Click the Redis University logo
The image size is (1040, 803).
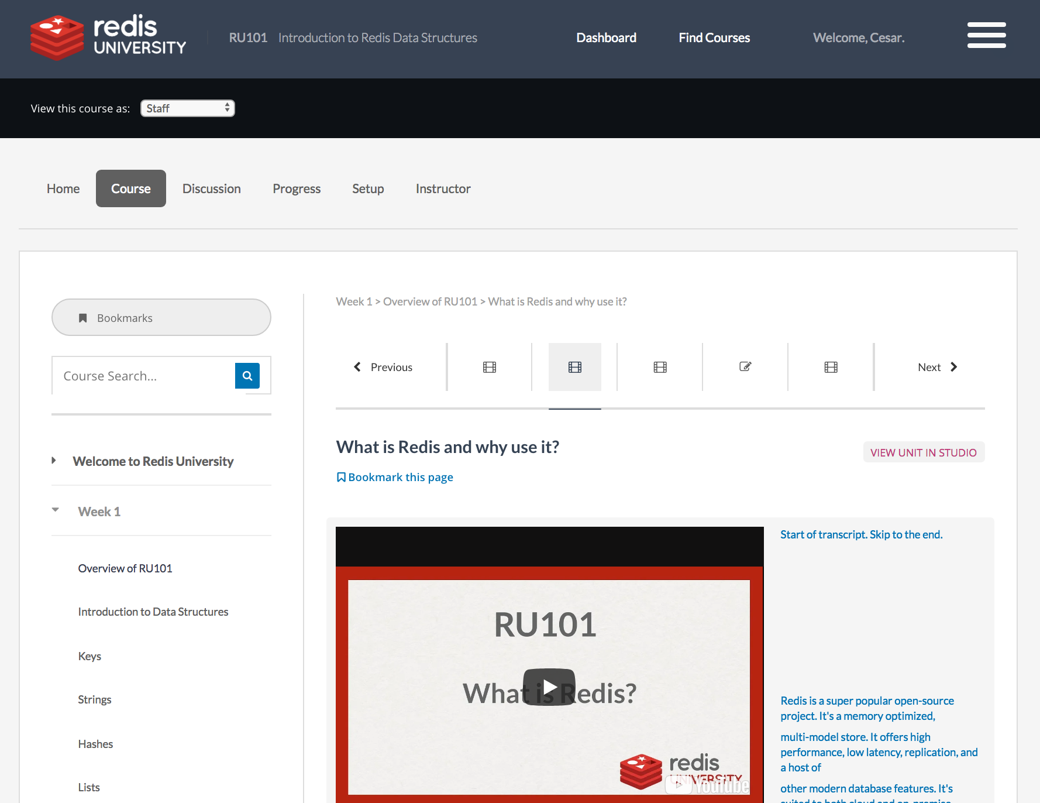[108, 37]
